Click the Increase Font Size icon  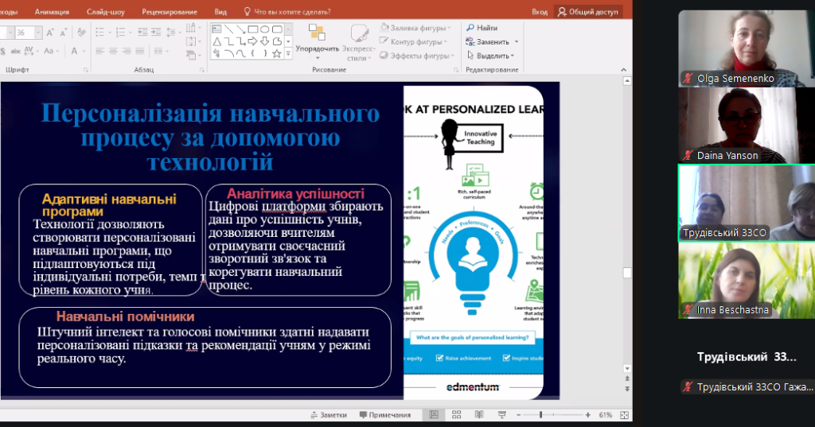[50, 33]
